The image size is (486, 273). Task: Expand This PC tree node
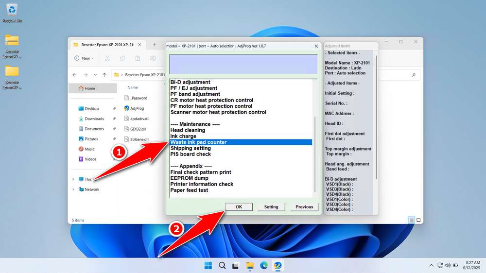(73, 179)
